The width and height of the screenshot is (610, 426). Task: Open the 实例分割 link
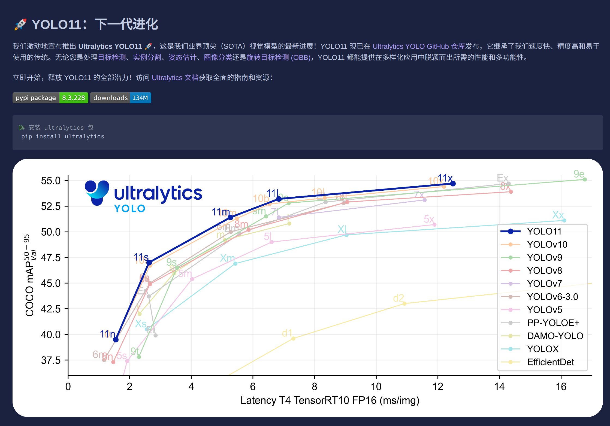147,57
